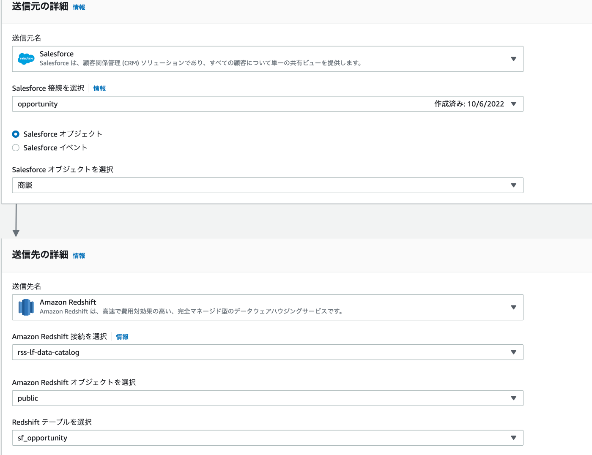Click the Redshift テーブルを選択 label
Viewport: 592px width, 455px height.
click(52, 422)
